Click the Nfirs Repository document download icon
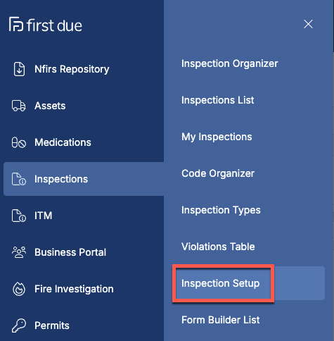The height and width of the screenshot is (341, 334). coord(19,69)
